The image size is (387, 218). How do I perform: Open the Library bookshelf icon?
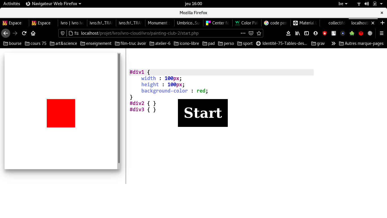(x=297, y=33)
